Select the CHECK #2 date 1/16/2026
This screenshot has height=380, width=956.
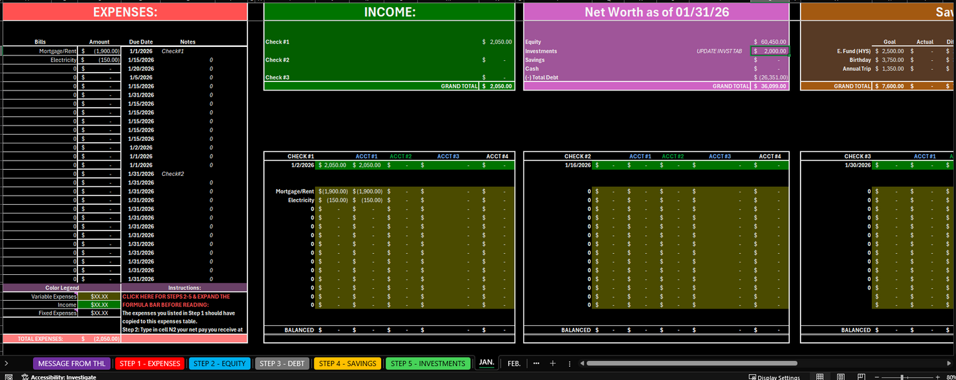578,165
